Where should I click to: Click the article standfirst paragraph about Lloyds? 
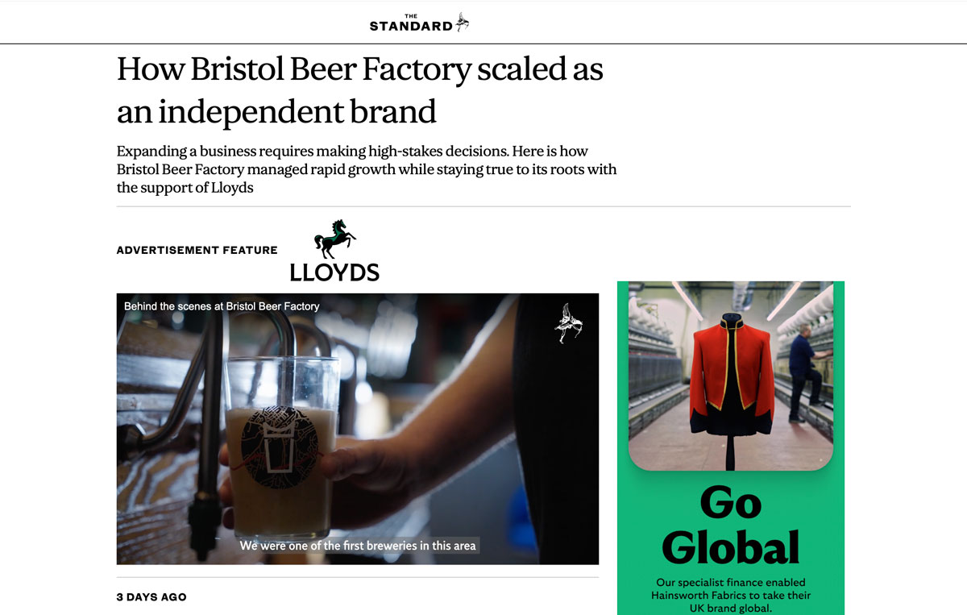pyautogui.click(x=367, y=169)
